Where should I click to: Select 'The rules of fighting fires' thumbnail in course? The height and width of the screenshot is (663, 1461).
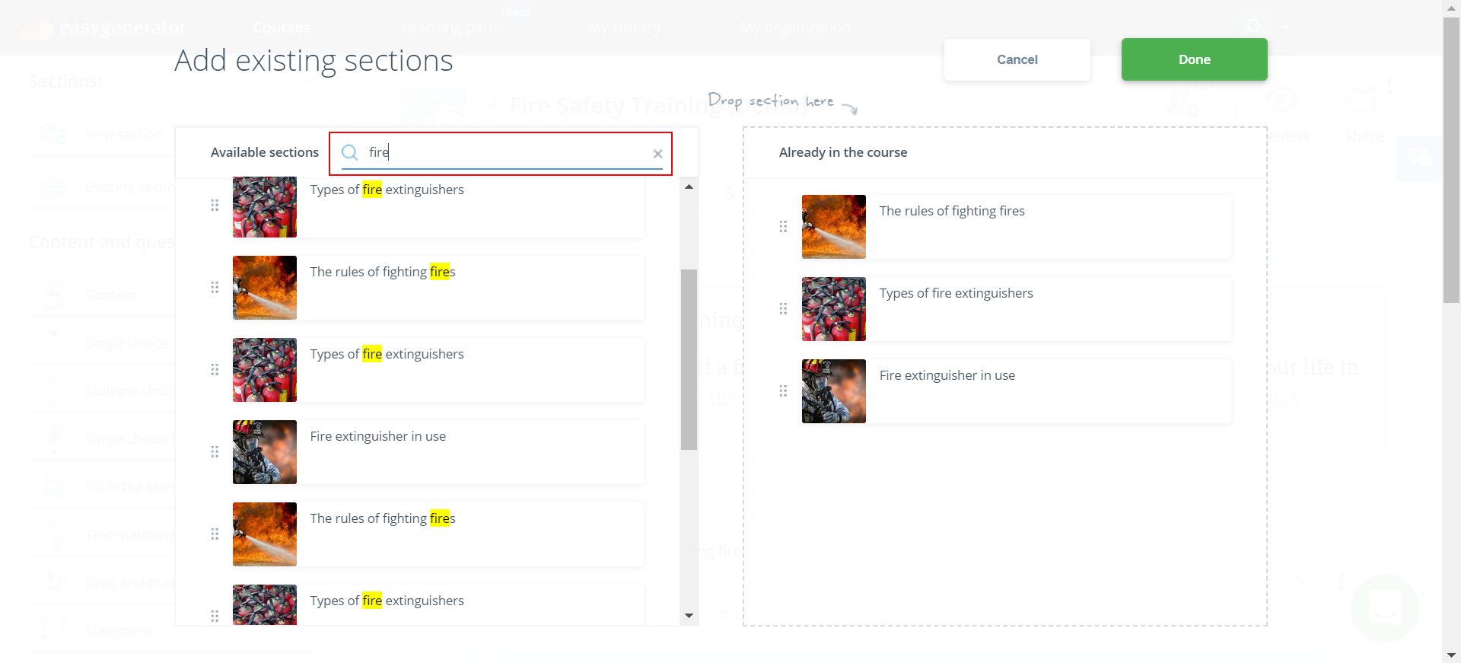(x=833, y=227)
